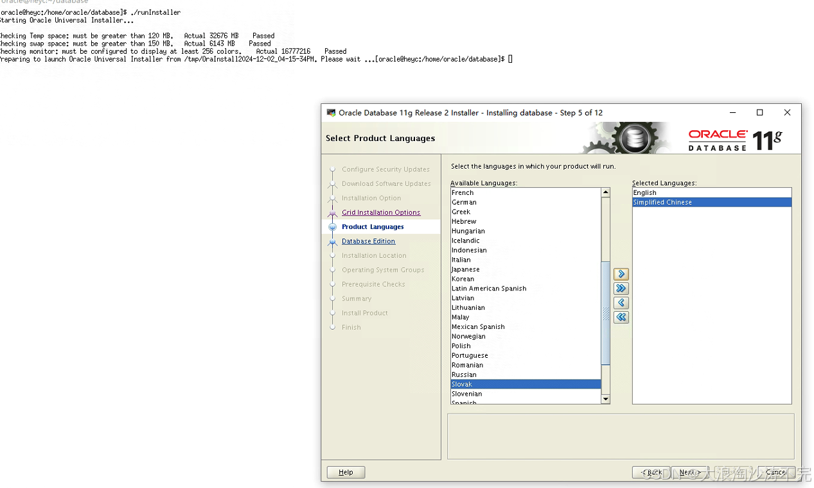814x488 pixels.
Task: Select highlighted Slovak in Available Languages
Action: coord(526,385)
